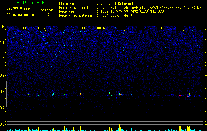
Task: Click the meteor count value 17
Action: coord(48,15)
